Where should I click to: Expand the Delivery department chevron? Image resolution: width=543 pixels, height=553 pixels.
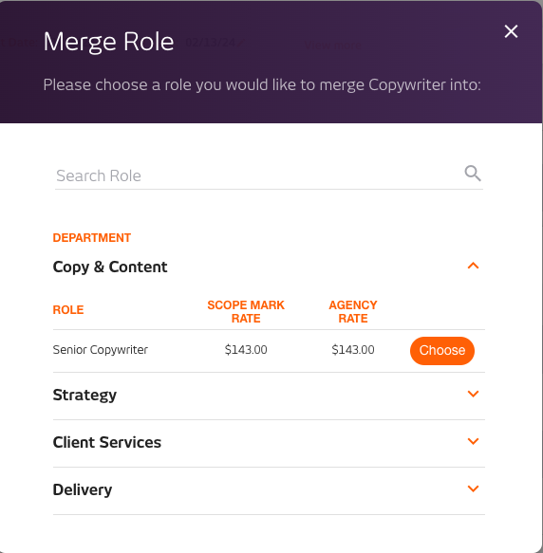click(x=473, y=488)
